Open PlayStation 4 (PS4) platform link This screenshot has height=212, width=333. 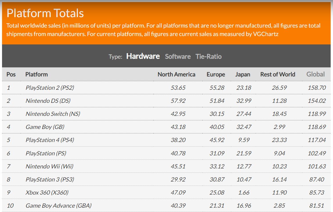click(x=50, y=140)
